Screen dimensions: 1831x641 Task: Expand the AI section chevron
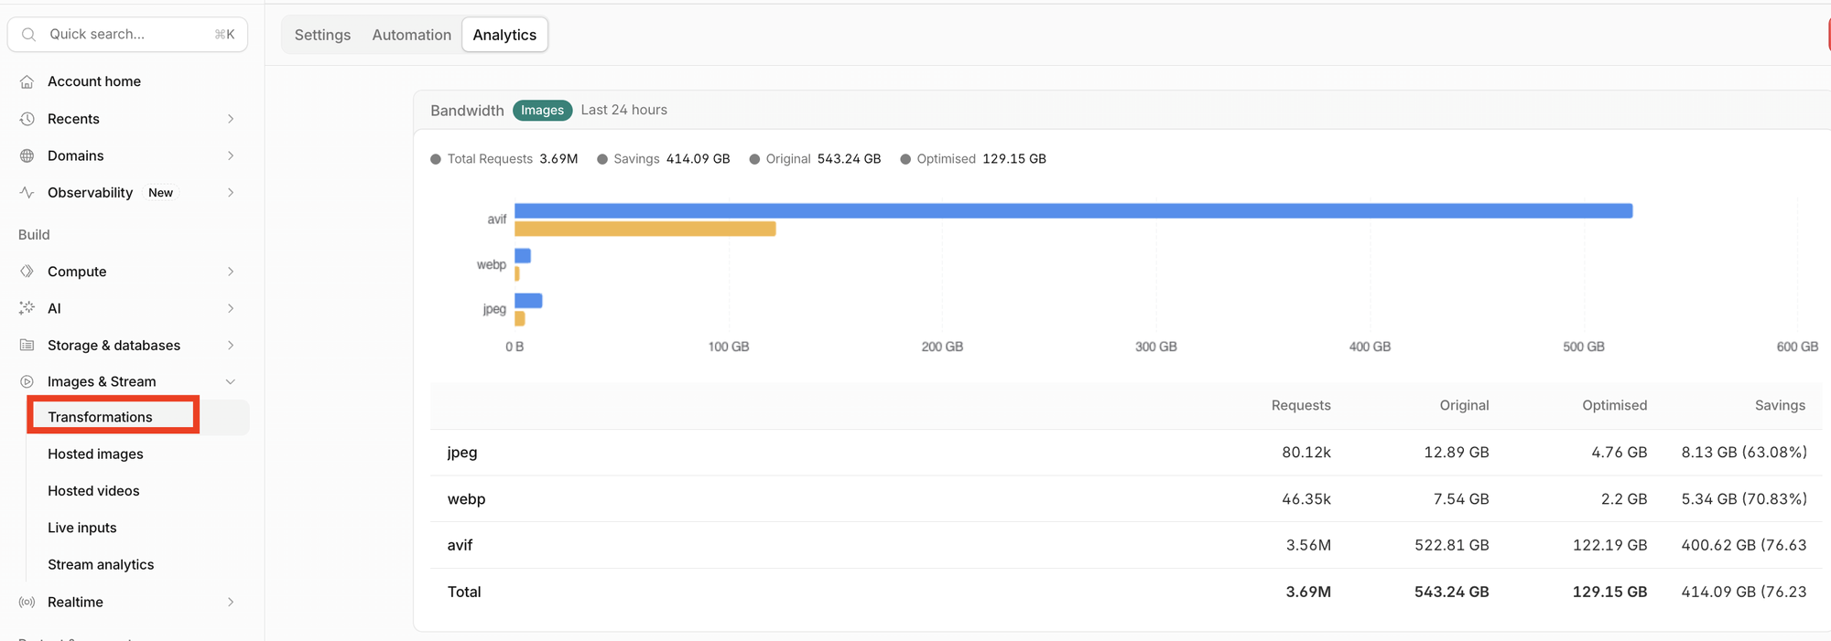click(231, 308)
